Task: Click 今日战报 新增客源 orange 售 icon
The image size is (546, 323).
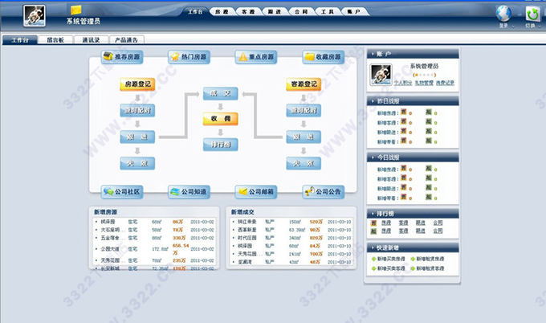Action: click(x=404, y=178)
